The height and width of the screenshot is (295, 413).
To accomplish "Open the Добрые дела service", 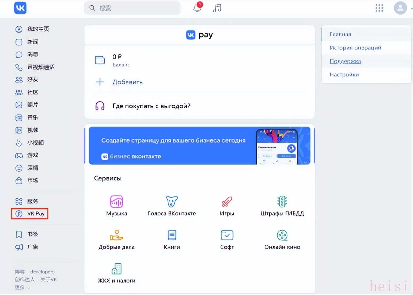I will pos(116,236).
